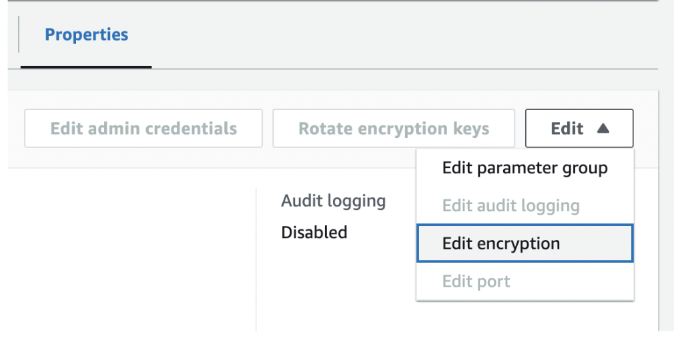This screenshot has height=340, width=678.
Task: Click the greyed-out Edit audit logging entry
Action: (x=511, y=206)
